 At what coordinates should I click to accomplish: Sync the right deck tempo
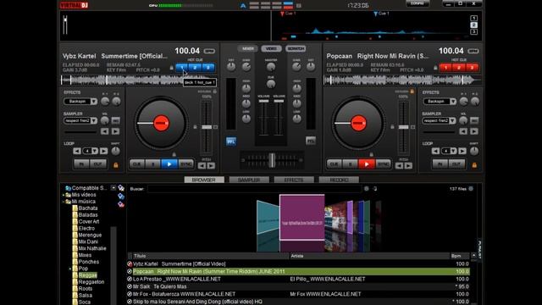pyautogui.click(x=383, y=164)
